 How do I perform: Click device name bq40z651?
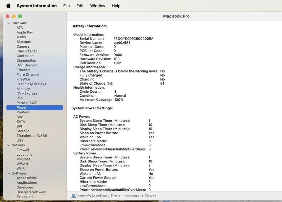point(122,43)
